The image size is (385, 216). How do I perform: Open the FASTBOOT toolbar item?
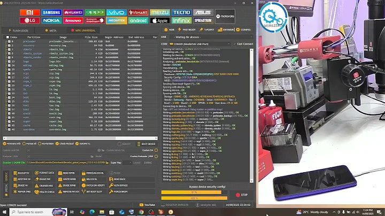click(x=187, y=30)
